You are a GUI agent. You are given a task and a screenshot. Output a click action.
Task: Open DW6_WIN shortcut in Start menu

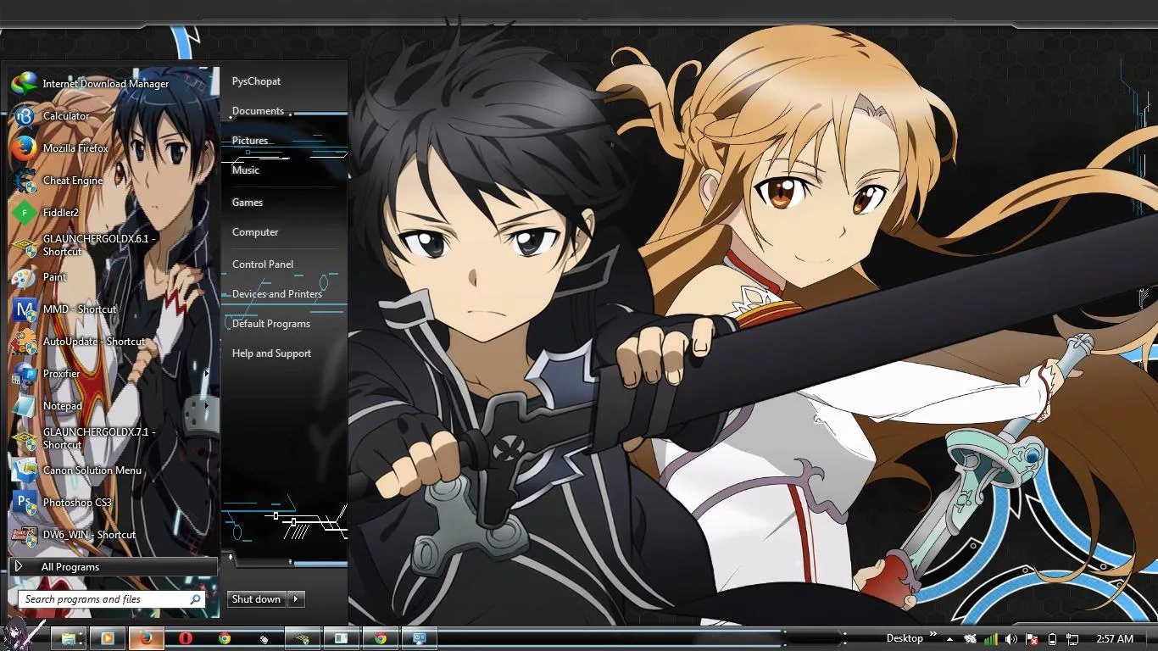(114, 535)
